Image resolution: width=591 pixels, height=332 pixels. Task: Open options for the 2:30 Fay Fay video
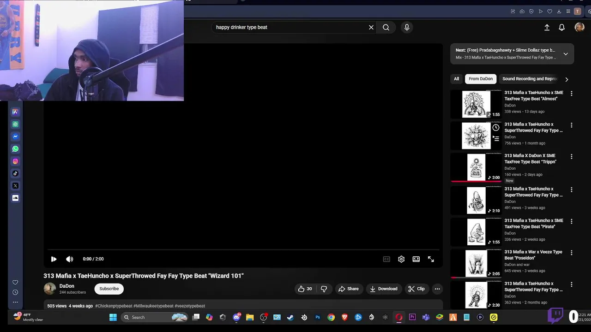click(572, 285)
